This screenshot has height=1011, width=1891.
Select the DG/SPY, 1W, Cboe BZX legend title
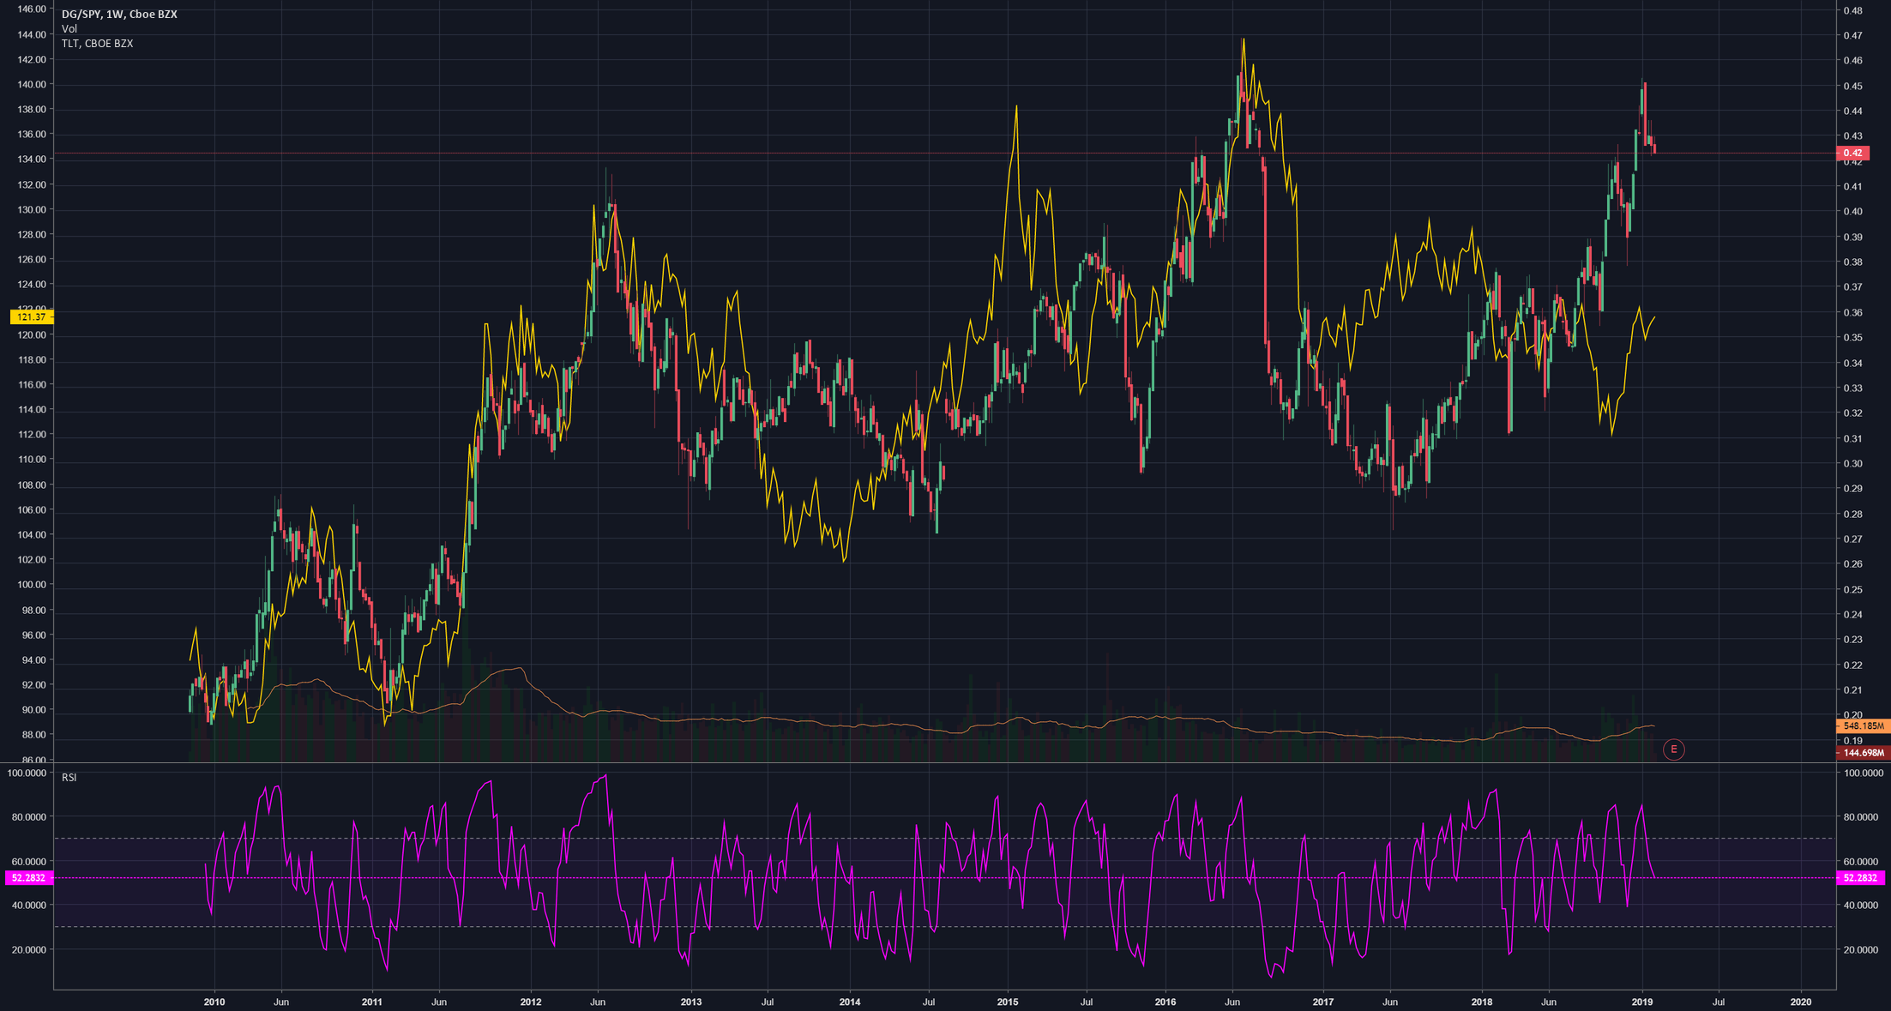[118, 14]
